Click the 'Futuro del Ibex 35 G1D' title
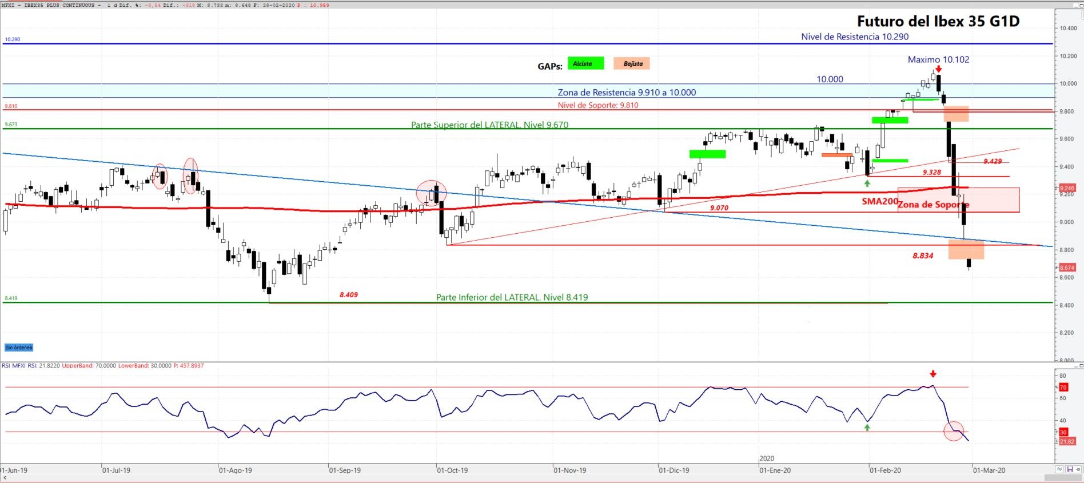Viewport: 1084px width, 483px height. click(938, 21)
